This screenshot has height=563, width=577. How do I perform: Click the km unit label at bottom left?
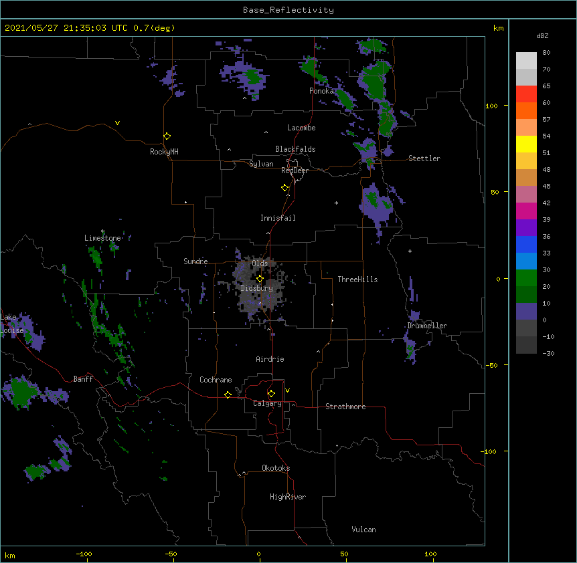click(10, 555)
